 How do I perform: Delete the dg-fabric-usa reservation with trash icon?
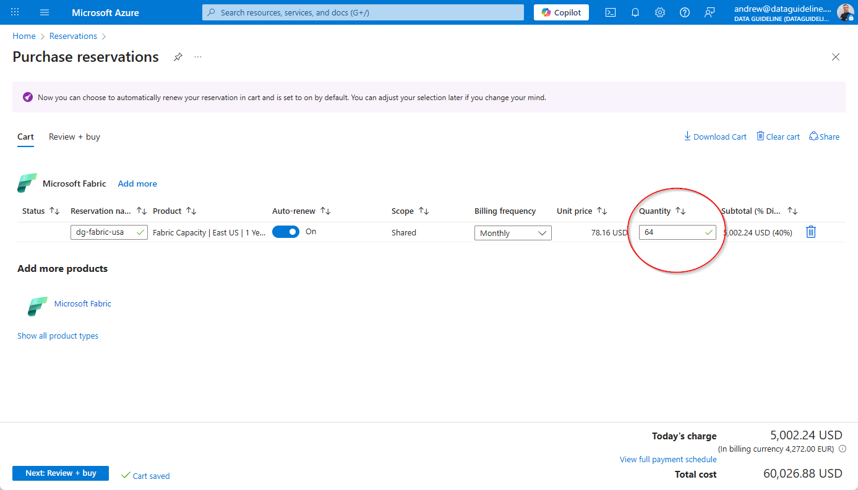tap(811, 232)
